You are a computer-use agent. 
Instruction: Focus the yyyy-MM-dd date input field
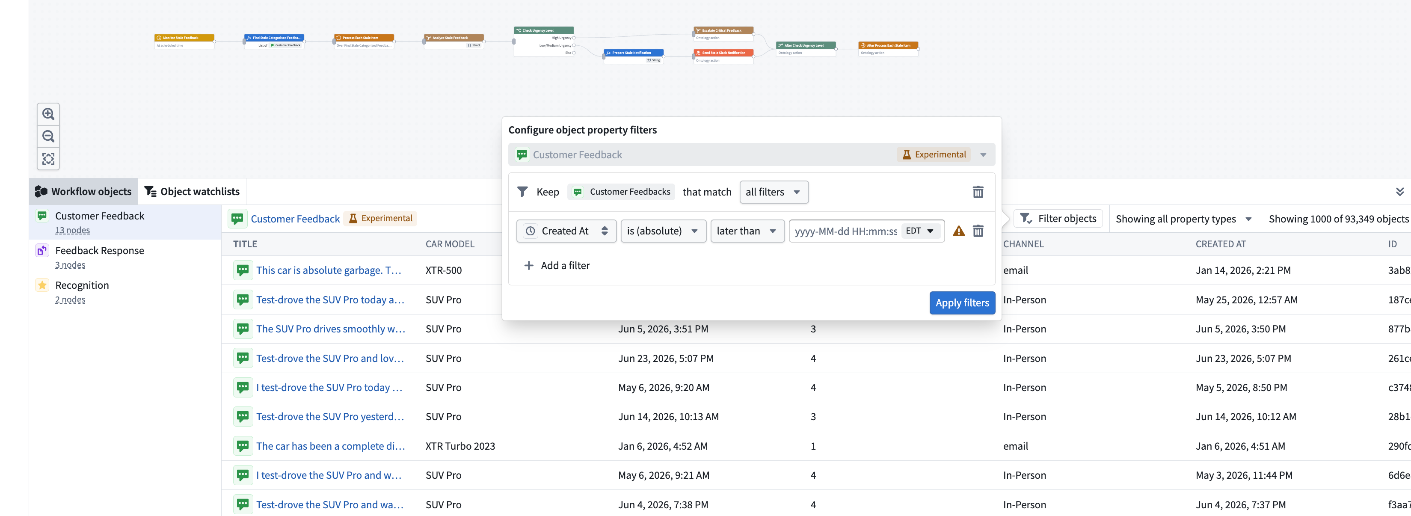coord(845,231)
